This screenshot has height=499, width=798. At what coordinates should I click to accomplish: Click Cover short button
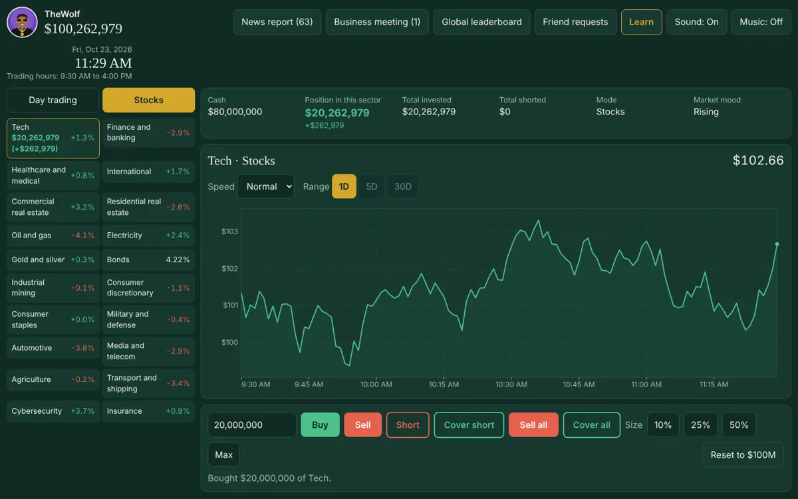[469, 425]
